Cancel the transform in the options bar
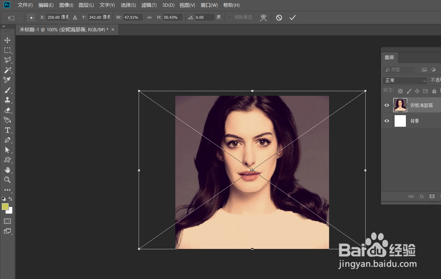The width and height of the screenshot is (441, 279). pyautogui.click(x=279, y=17)
